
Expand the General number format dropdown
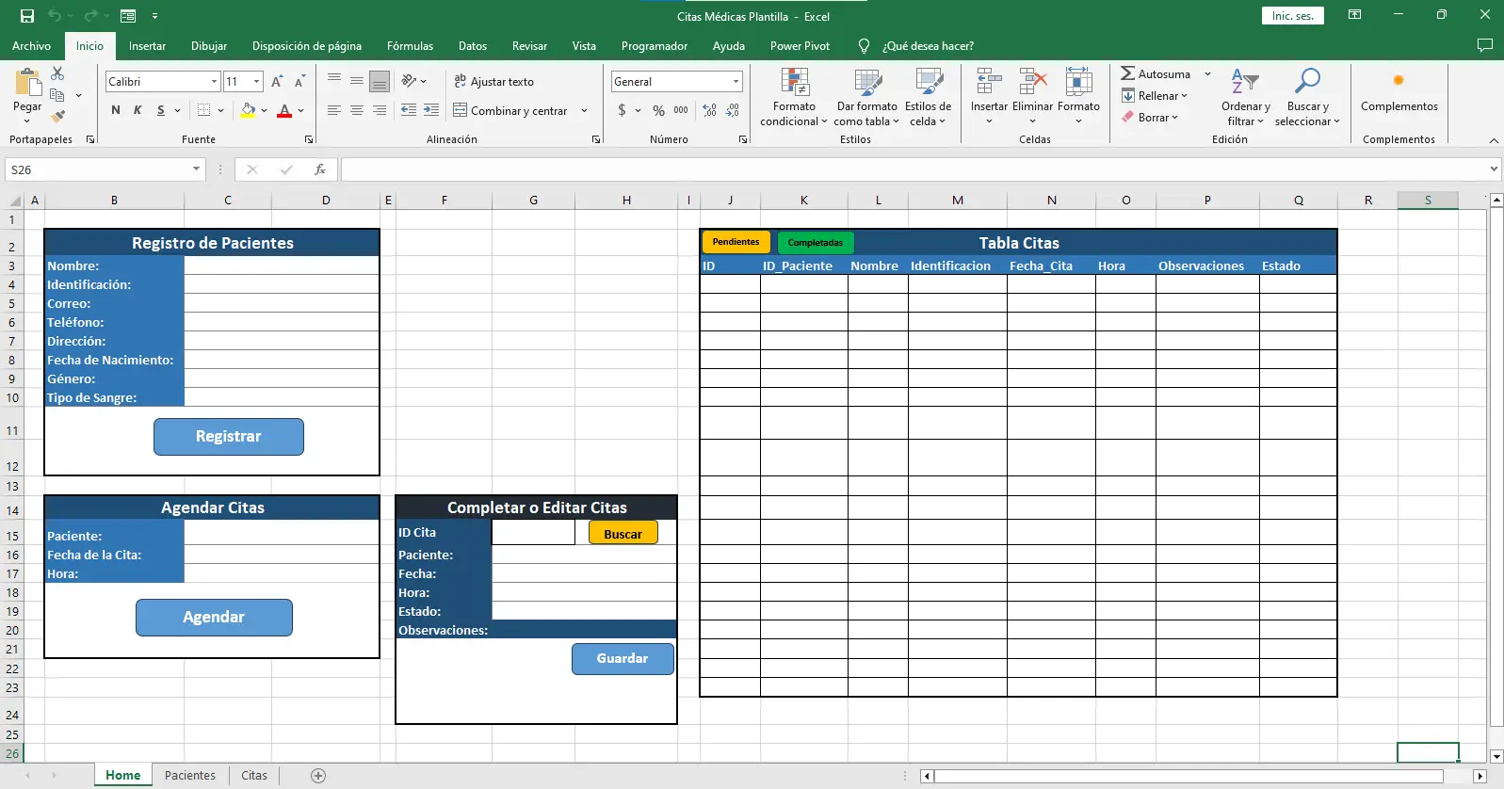[x=736, y=82]
